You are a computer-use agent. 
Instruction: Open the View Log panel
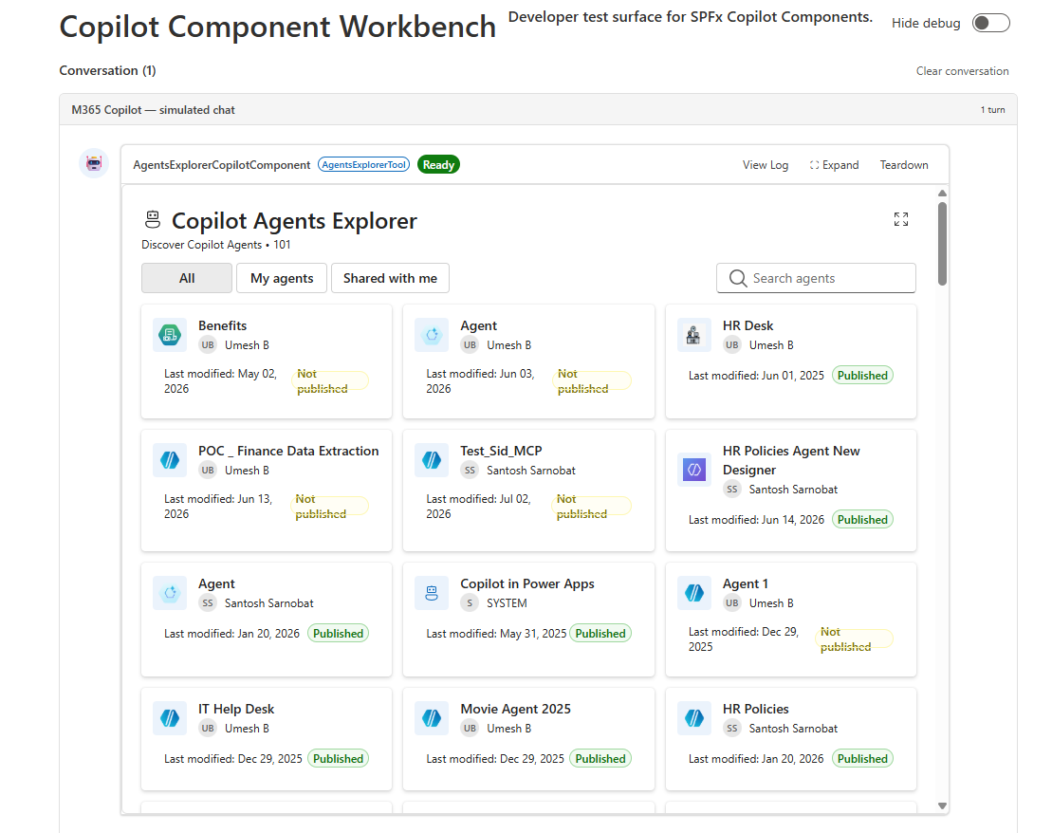pos(765,165)
